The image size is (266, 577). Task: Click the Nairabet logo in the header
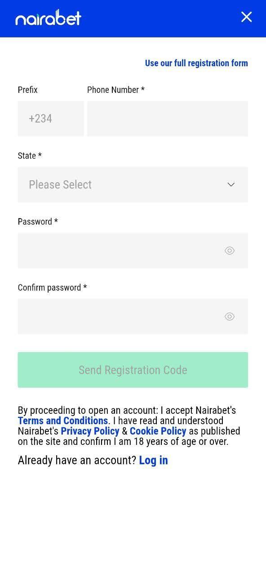(x=48, y=18)
